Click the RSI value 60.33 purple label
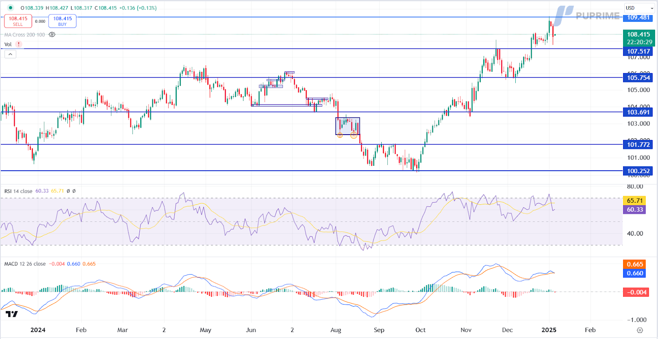The image size is (658, 339). click(x=635, y=210)
